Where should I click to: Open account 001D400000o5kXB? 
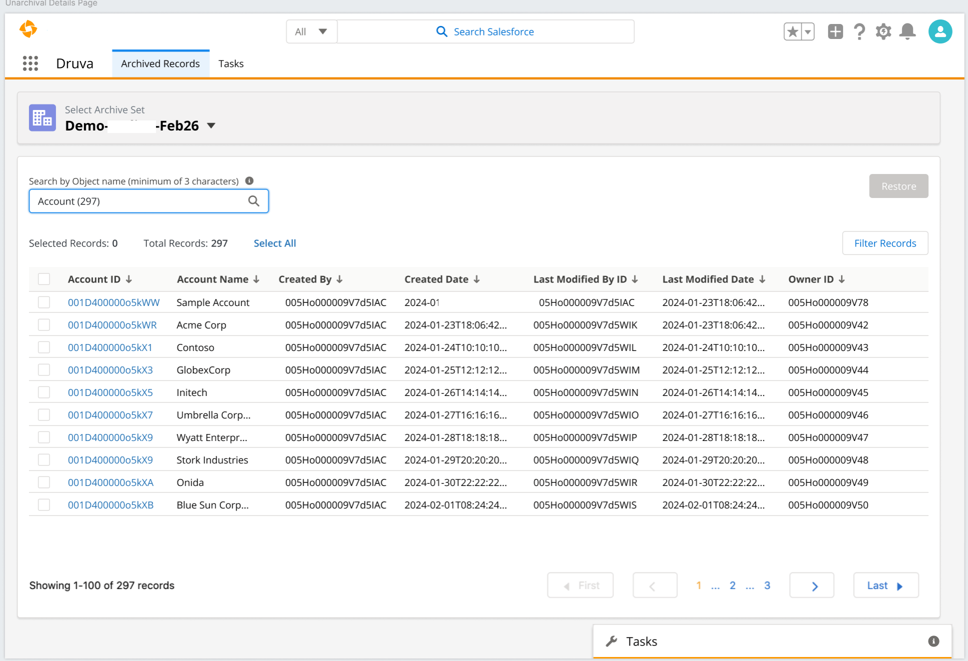click(x=110, y=505)
